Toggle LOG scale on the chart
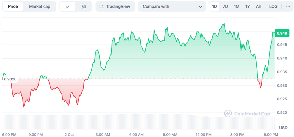This screenshot has width=294, height=137. tap(273, 6)
